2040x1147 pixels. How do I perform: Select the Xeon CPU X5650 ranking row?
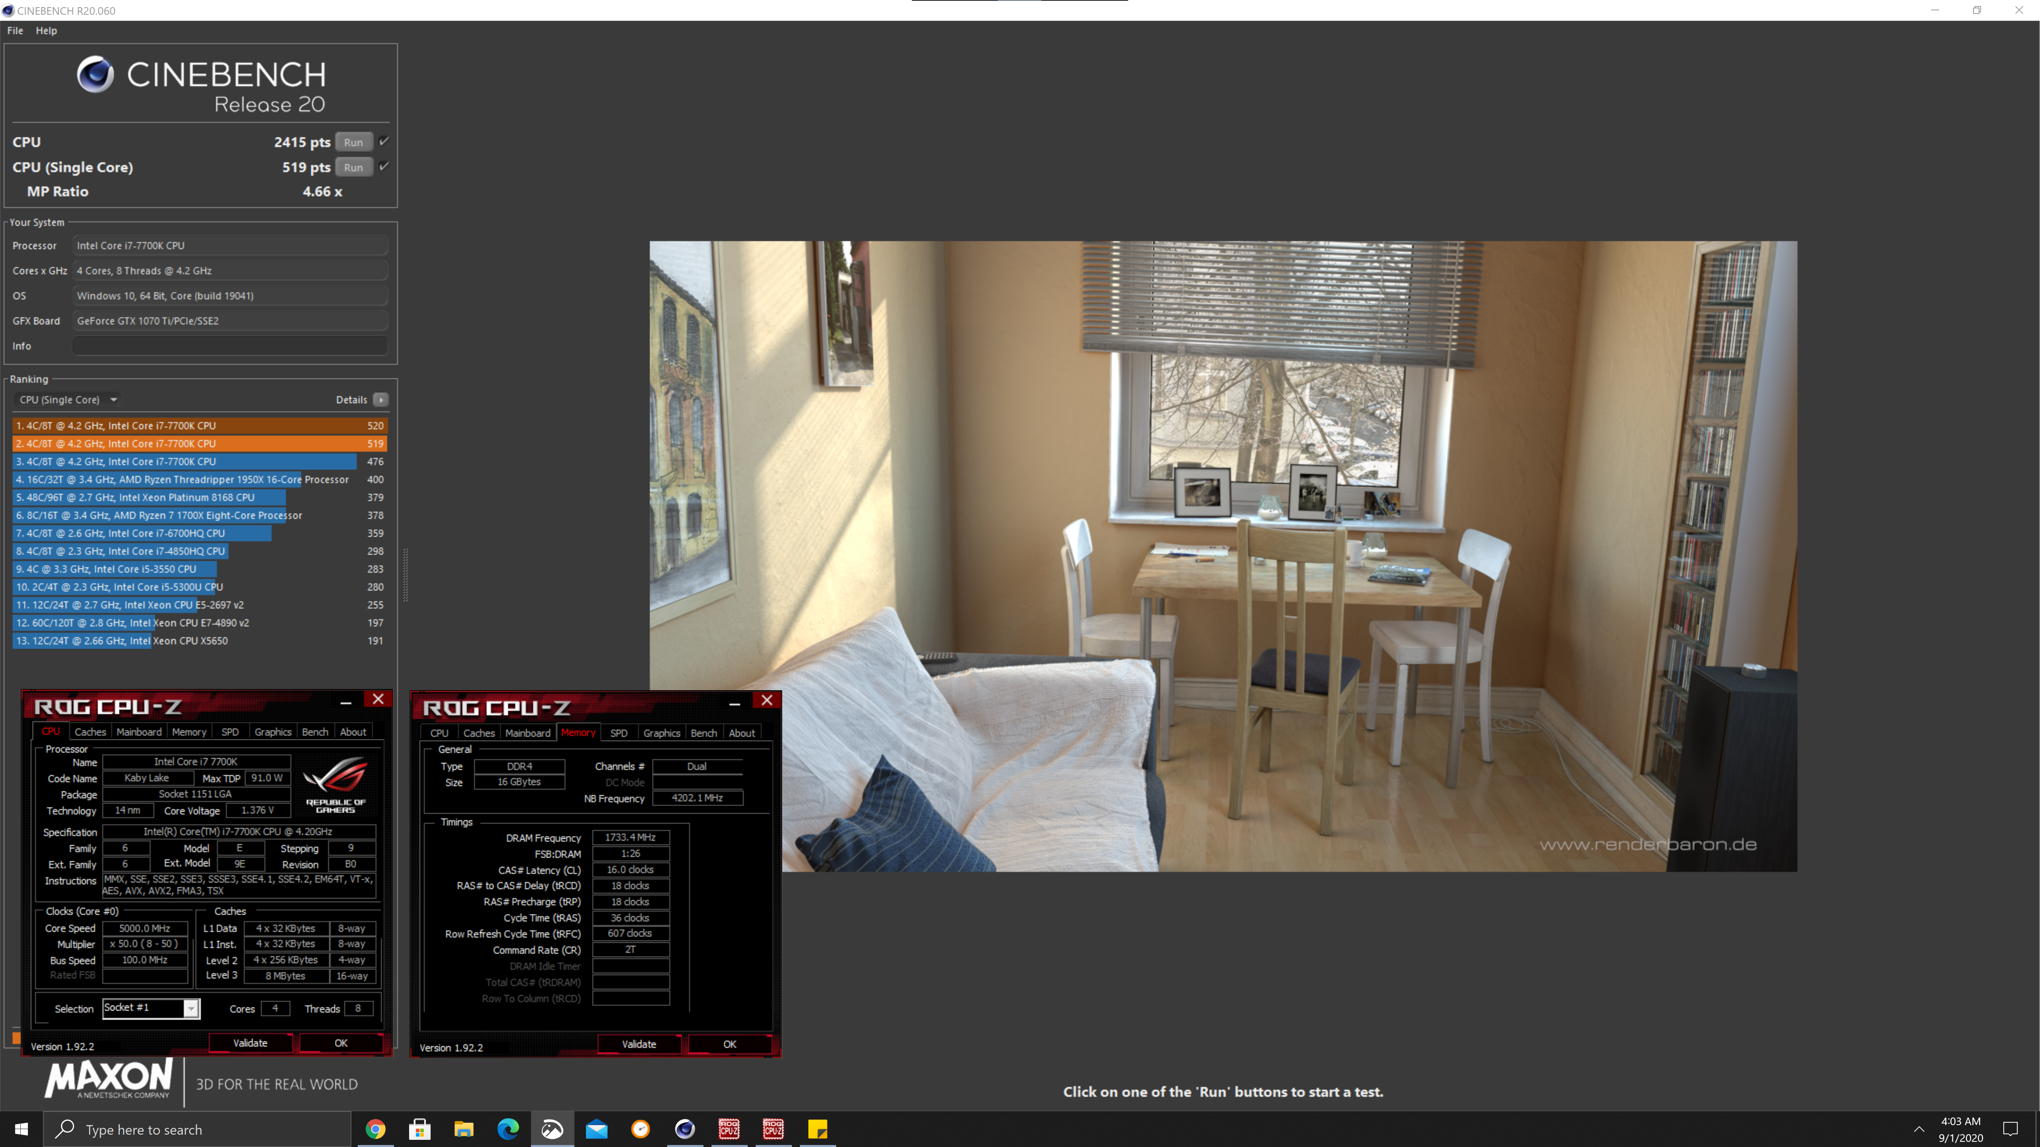(x=200, y=641)
